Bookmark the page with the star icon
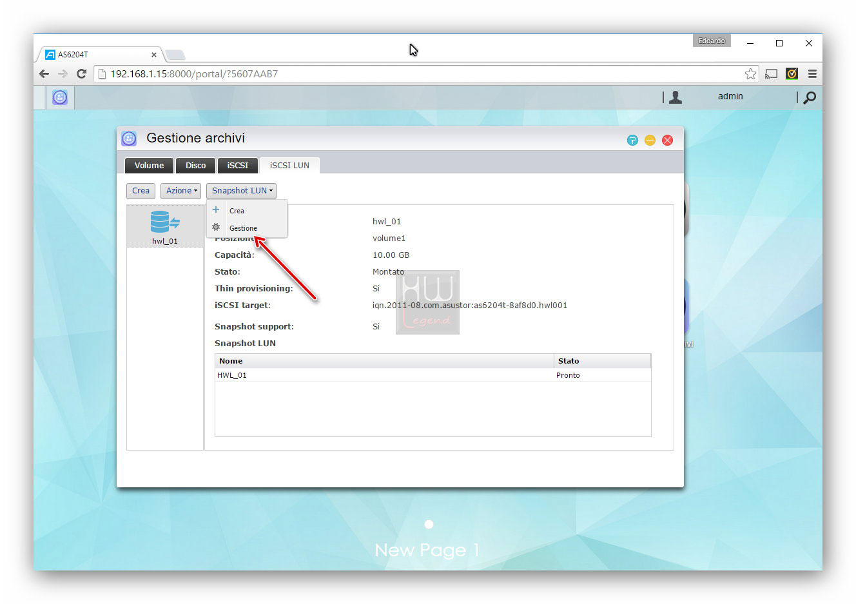856x604 pixels. click(750, 74)
